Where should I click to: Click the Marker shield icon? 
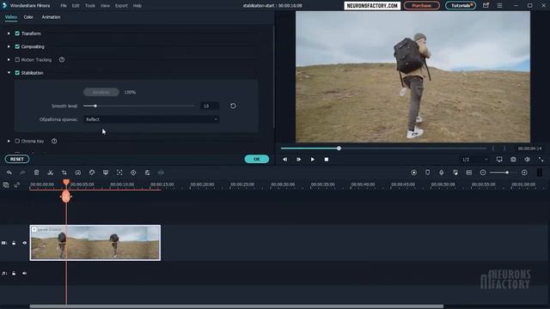tap(428, 173)
